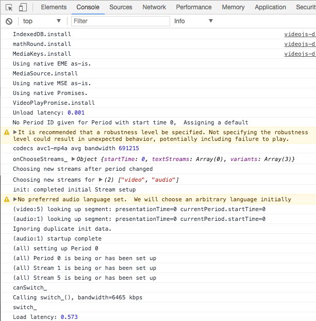Image resolution: width=316 pixels, height=321 pixels.
Task: Select the '(audio:1) looking up segment' line
Action: point(158,219)
